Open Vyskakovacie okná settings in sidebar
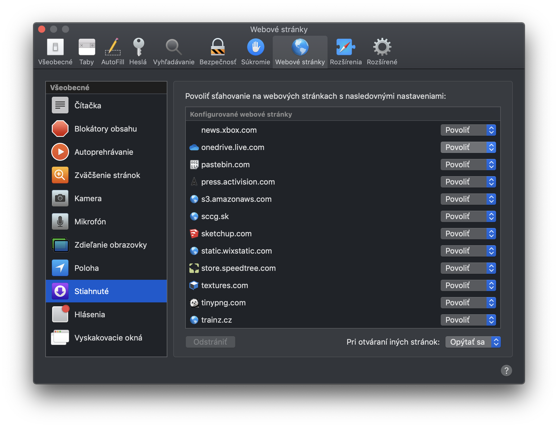 coord(108,338)
